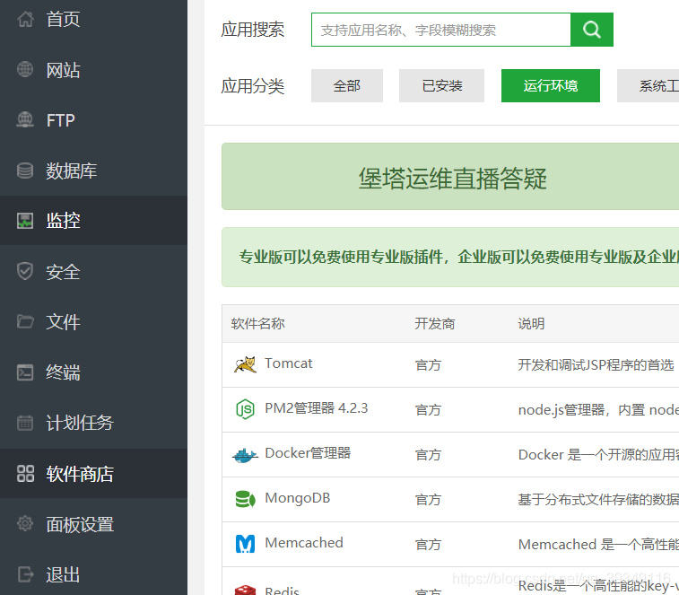
Task: Select the 运行环境 category tab
Action: point(551,86)
